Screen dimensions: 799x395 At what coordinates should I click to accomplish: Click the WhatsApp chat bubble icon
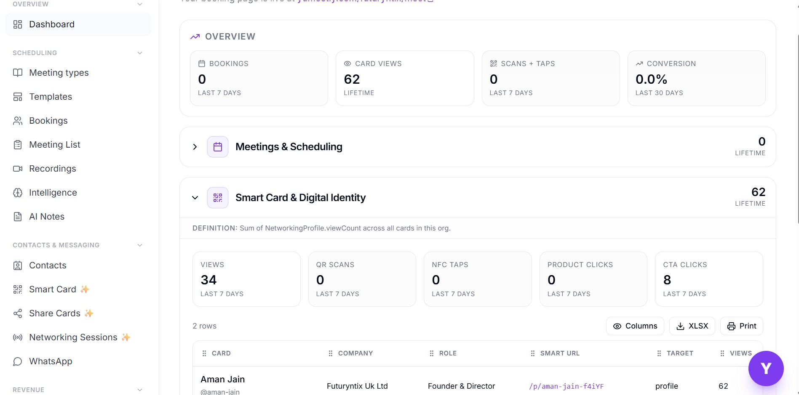[18, 361]
